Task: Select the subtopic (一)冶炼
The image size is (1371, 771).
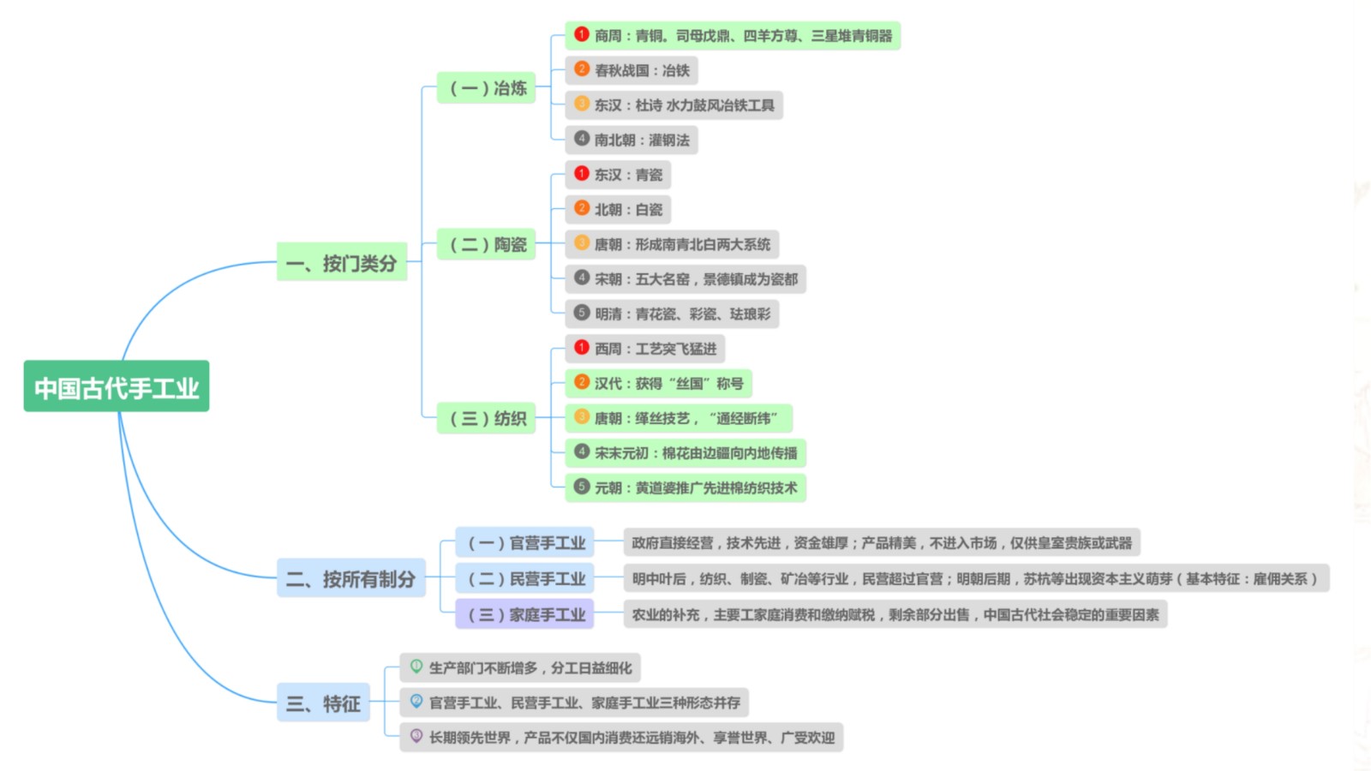Action: pyautogui.click(x=487, y=87)
